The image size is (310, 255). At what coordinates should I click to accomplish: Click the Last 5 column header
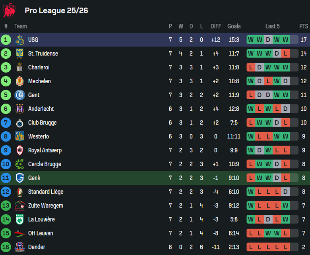(x=273, y=26)
